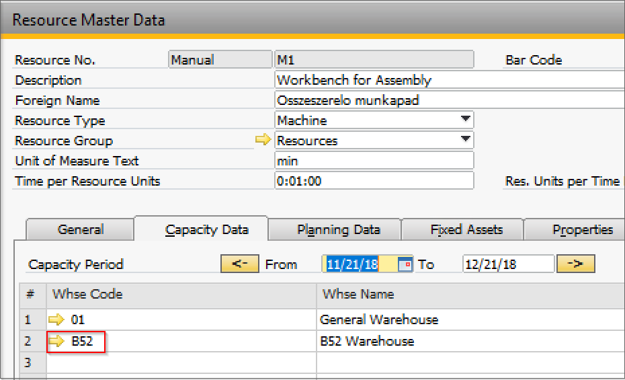
Task: Open the From date calendar picker
Action: coord(405,264)
